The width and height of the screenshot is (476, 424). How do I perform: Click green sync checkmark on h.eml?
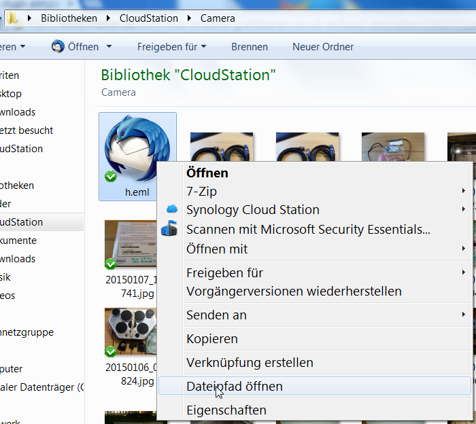tap(110, 177)
